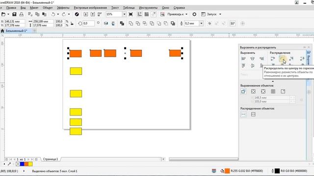The image size is (314, 176).
Task: Toggle the lock ratio padlock
Action: pos(72,23)
